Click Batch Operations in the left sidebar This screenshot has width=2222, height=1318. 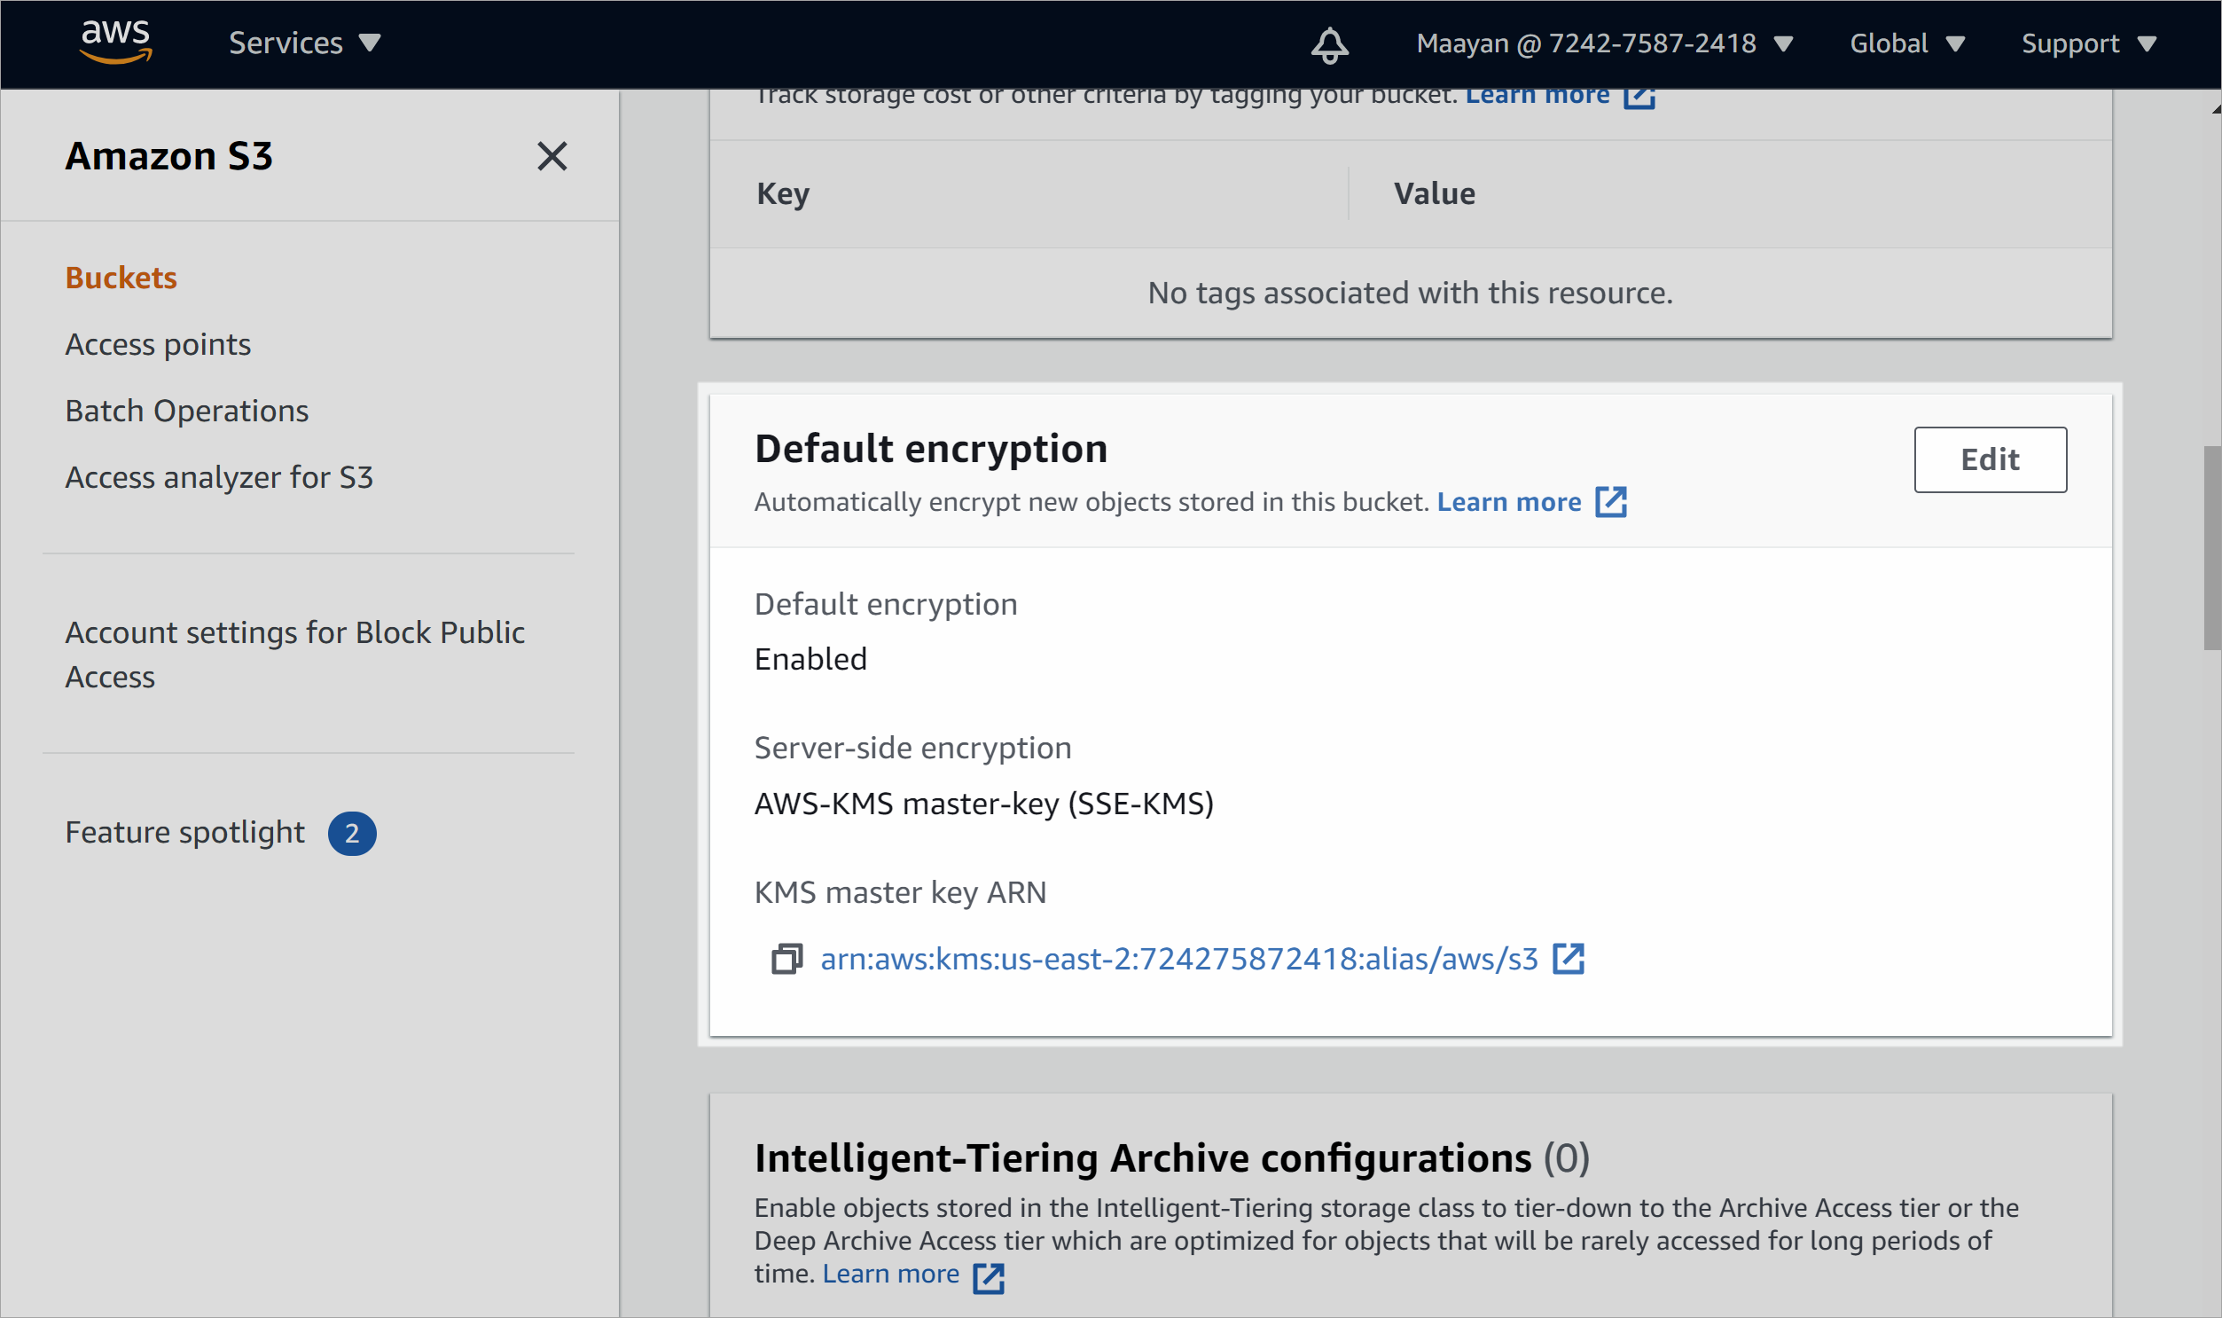click(185, 410)
